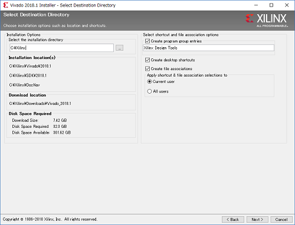Click the SDK 2018.1 installation path

28,75
